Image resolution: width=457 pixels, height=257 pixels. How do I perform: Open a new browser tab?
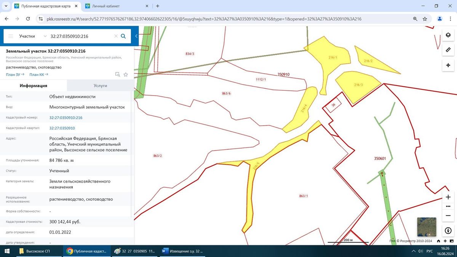158,6
